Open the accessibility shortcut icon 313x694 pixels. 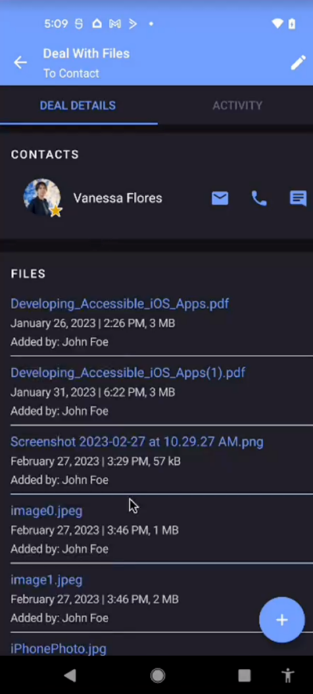pyautogui.click(x=288, y=675)
